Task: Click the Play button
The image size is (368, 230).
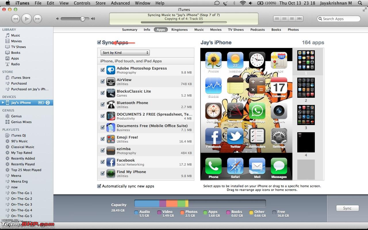Action: pos(26,19)
